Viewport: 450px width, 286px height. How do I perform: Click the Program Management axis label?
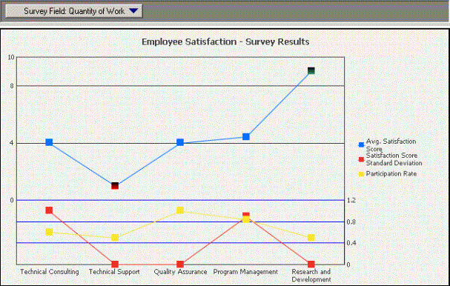245,272
